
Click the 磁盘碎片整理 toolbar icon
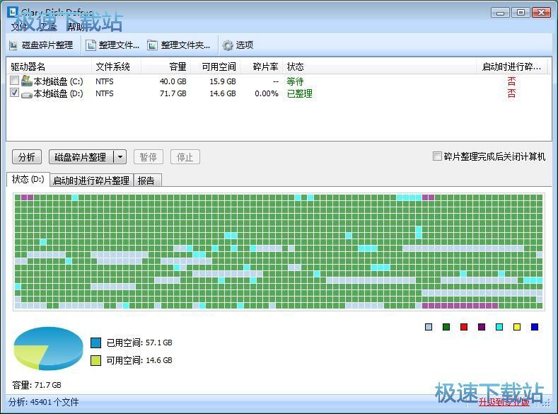coord(13,45)
